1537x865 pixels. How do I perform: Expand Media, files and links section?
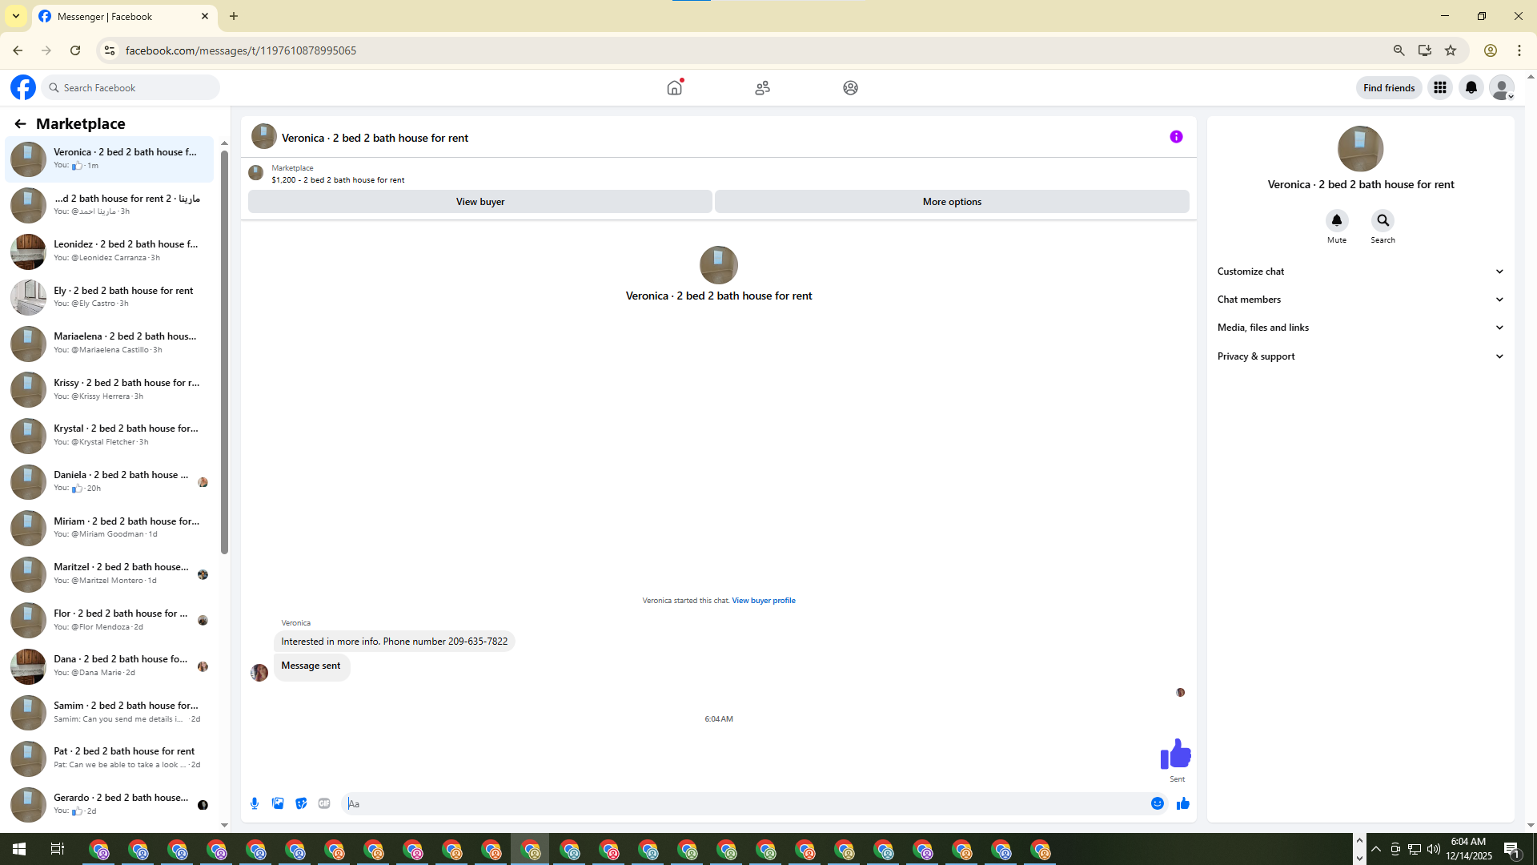(1360, 328)
